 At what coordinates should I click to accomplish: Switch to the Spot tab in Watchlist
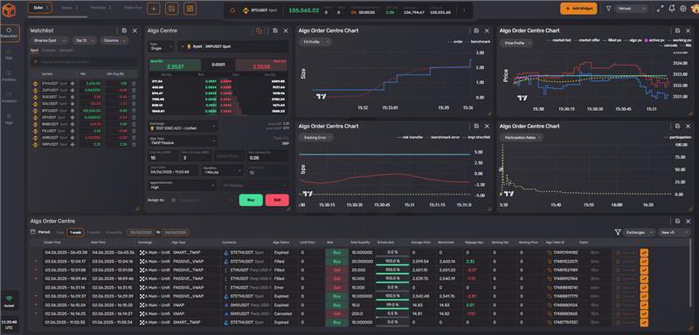[x=34, y=51]
